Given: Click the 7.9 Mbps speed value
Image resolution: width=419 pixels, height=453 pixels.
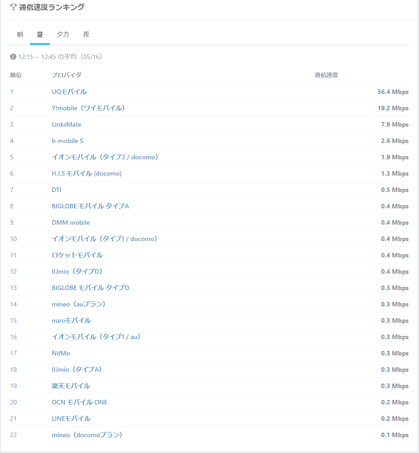Looking at the screenshot, I should pos(395,124).
